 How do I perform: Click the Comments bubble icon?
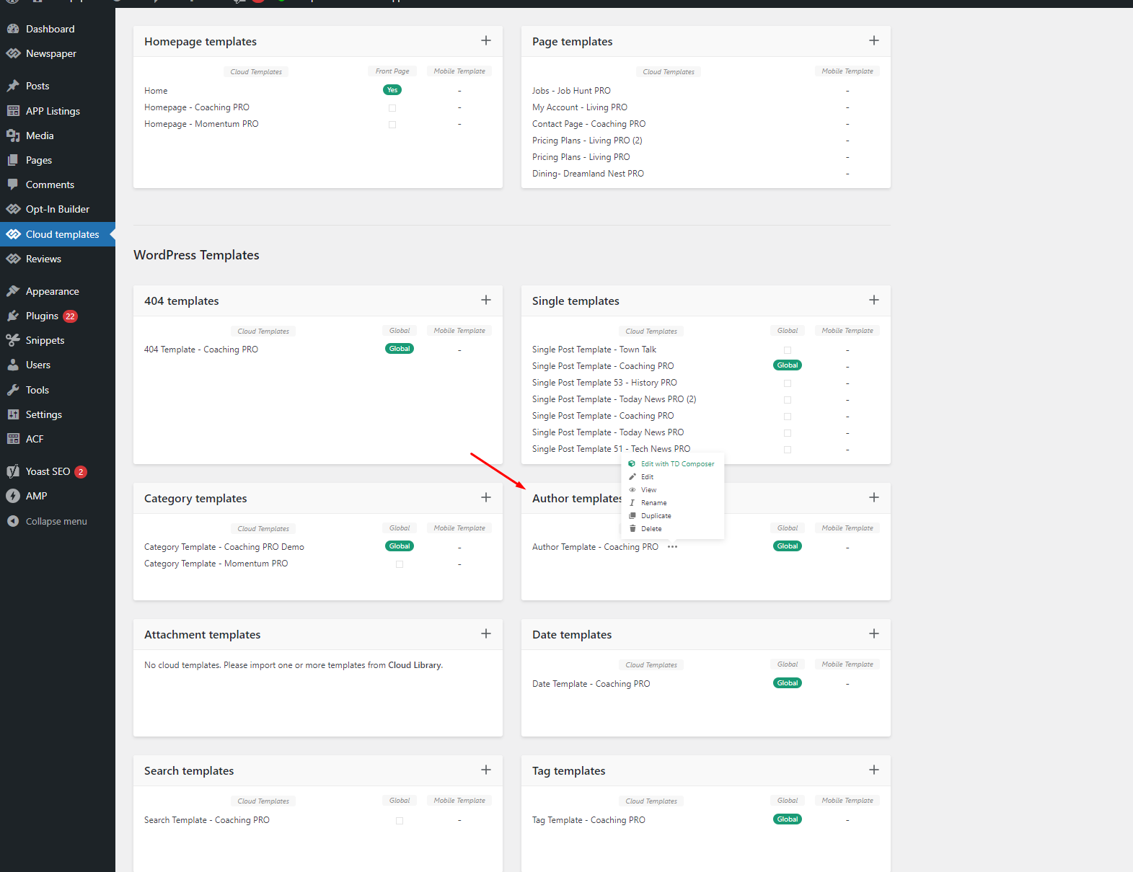coord(13,184)
